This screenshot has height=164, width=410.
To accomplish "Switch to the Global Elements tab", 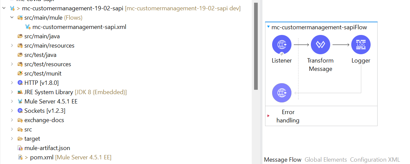I will click(326, 160).
